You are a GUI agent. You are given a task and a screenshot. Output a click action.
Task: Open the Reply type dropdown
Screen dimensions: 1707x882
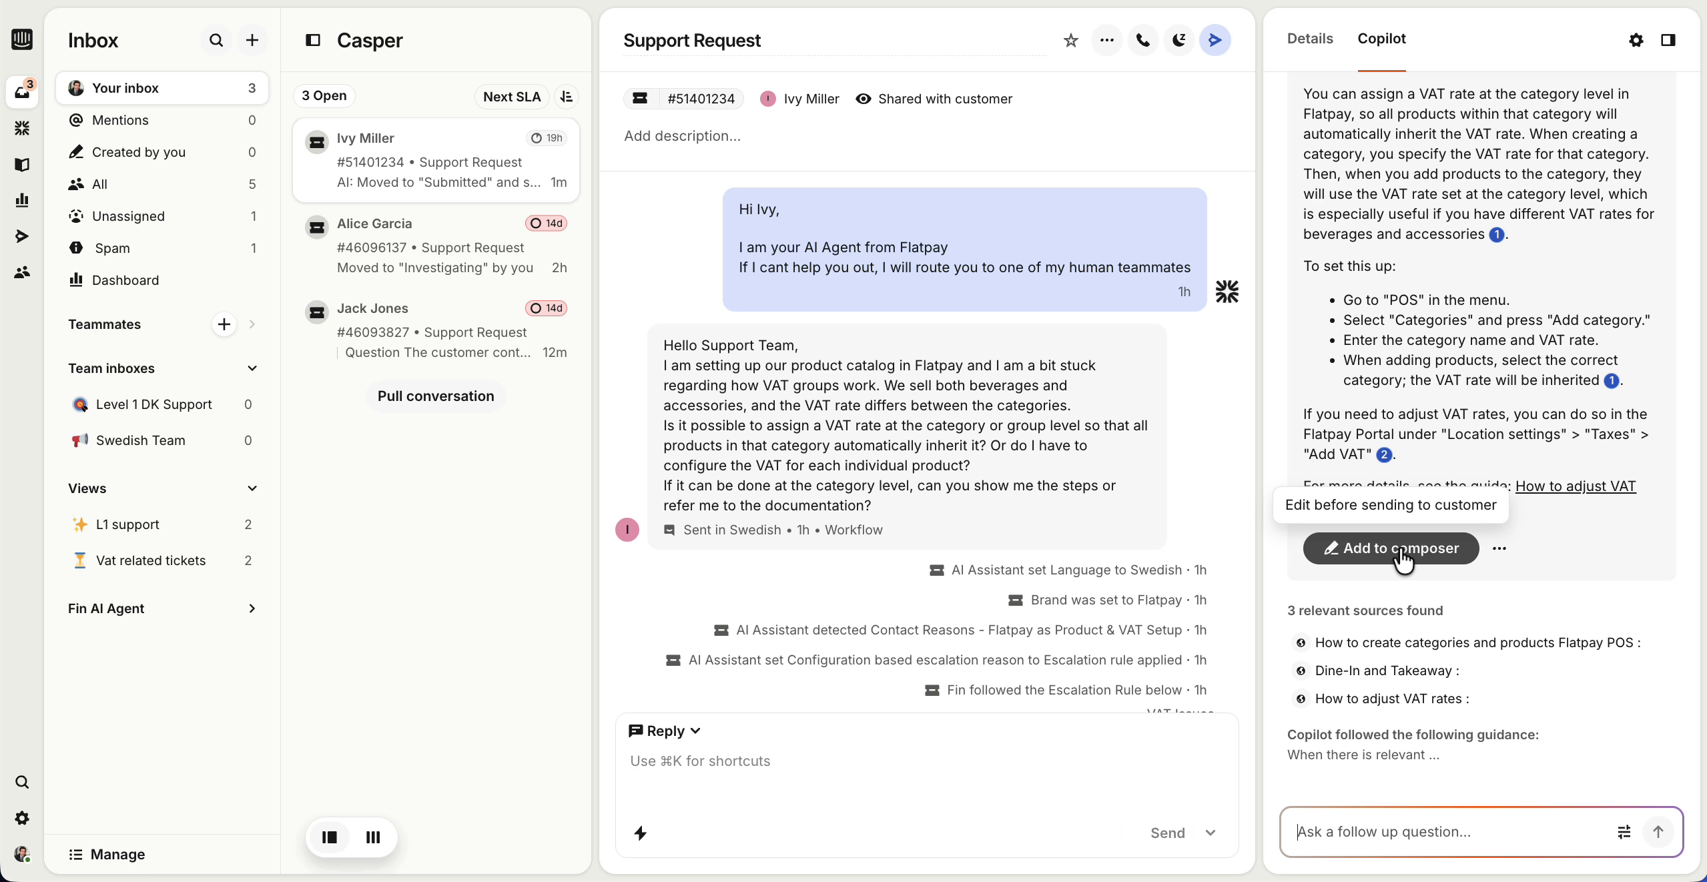coord(696,731)
